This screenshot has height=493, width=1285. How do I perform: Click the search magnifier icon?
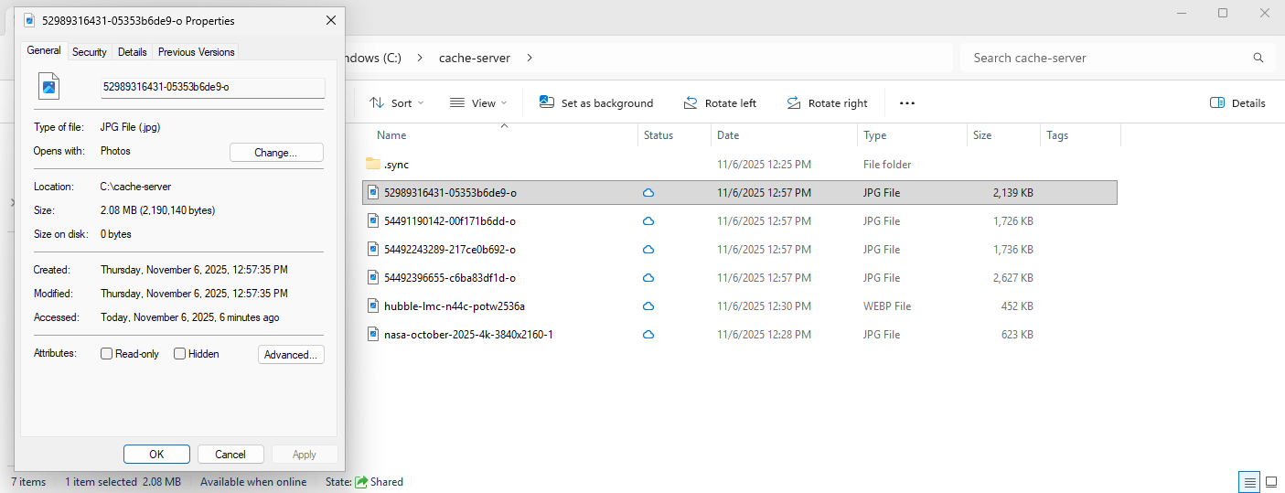pyautogui.click(x=1258, y=58)
